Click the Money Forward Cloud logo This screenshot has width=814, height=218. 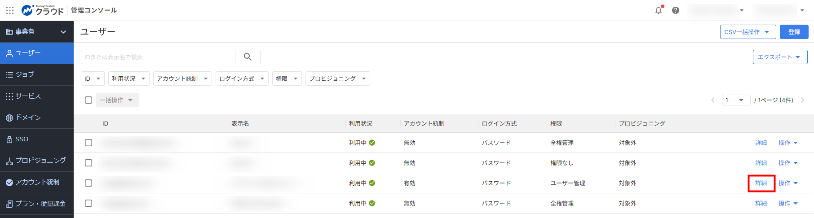click(43, 10)
